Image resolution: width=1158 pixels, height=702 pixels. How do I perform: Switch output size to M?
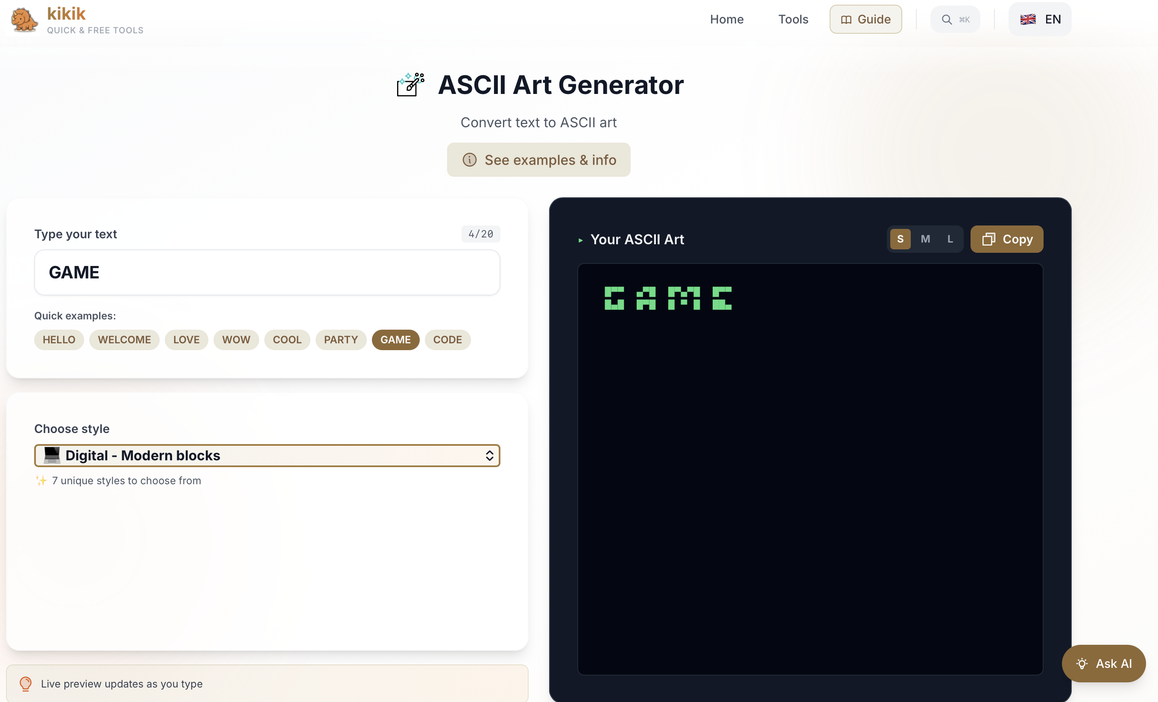(925, 239)
